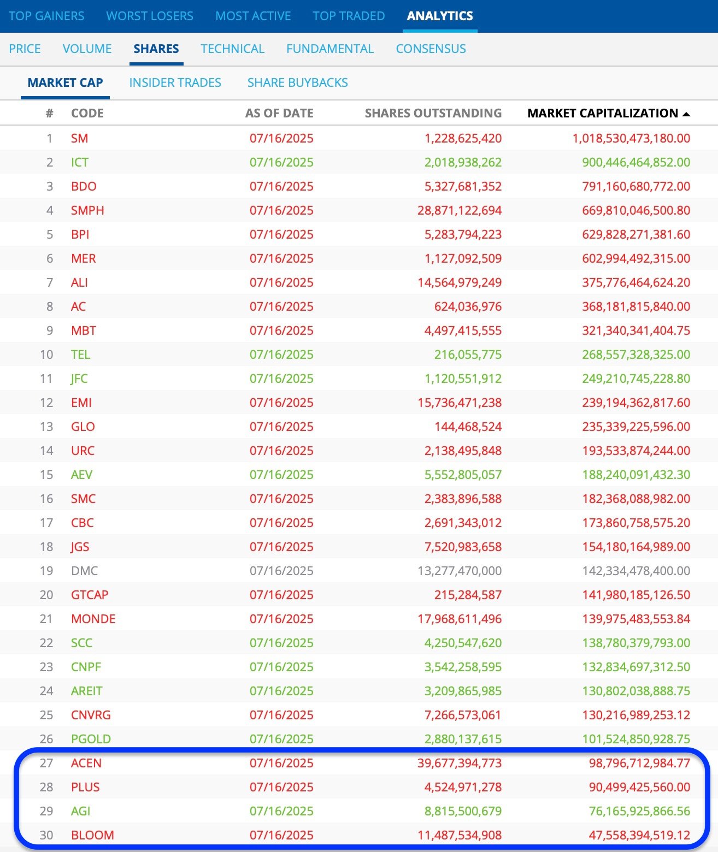Open stock code MER
The width and height of the screenshot is (718, 852).
click(83, 258)
